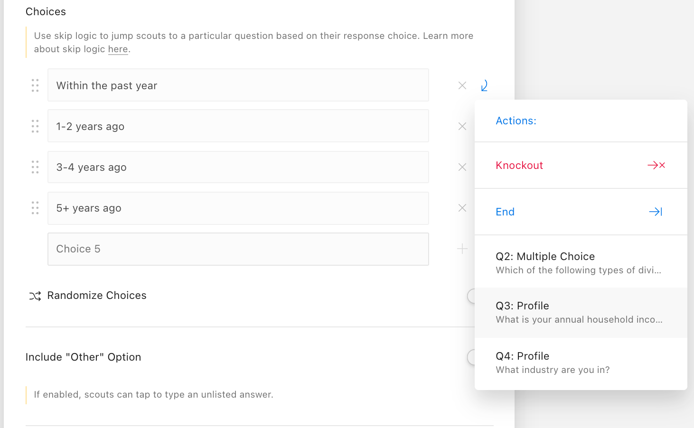
Task: Remove the 1-2 years ago choice
Action: pos(462,126)
